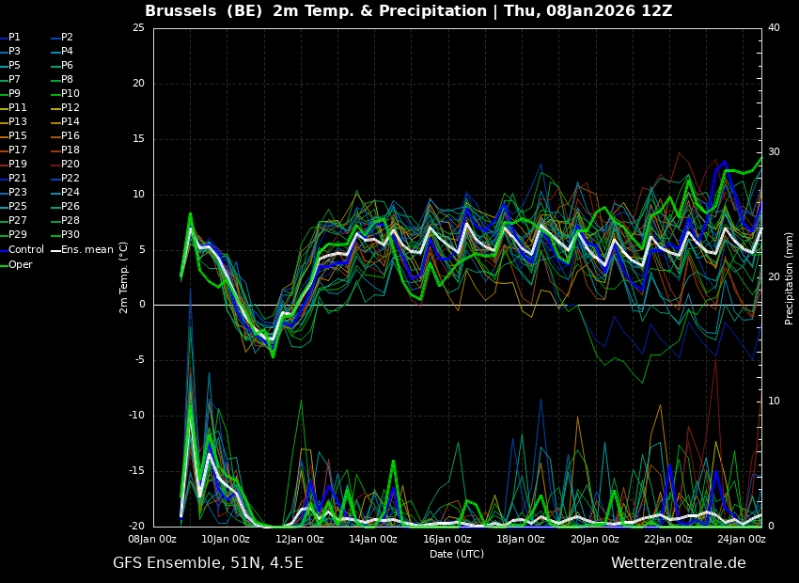This screenshot has width=799, height=583.
Task: Select the 16Jan 00z date tick label
Action: tap(446, 539)
